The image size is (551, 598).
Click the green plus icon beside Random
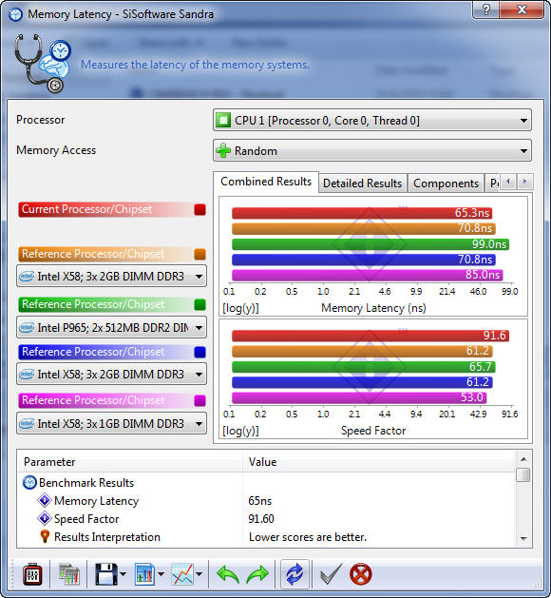tap(223, 150)
